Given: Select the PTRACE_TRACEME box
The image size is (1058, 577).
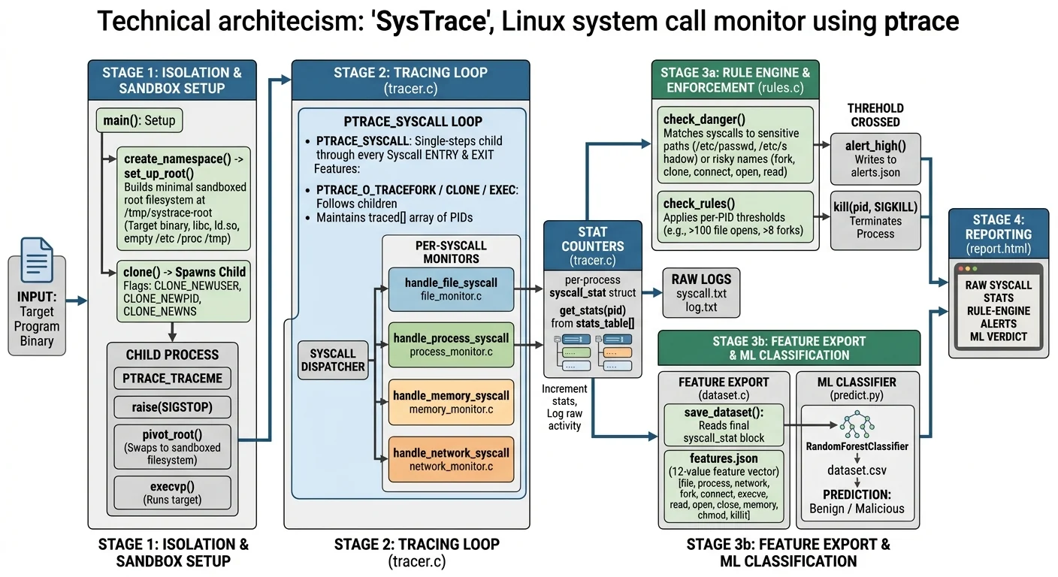Looking at the screenshot, I should tap(172, 378).
